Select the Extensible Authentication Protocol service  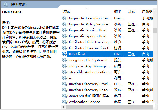tap(107, 72)
